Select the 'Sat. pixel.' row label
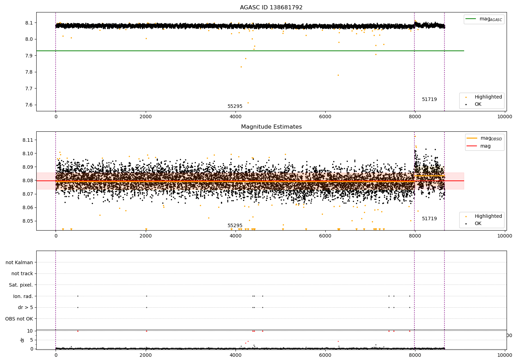Image resolution: width=518 pixels, height=363 pixels. coord(21,285)
